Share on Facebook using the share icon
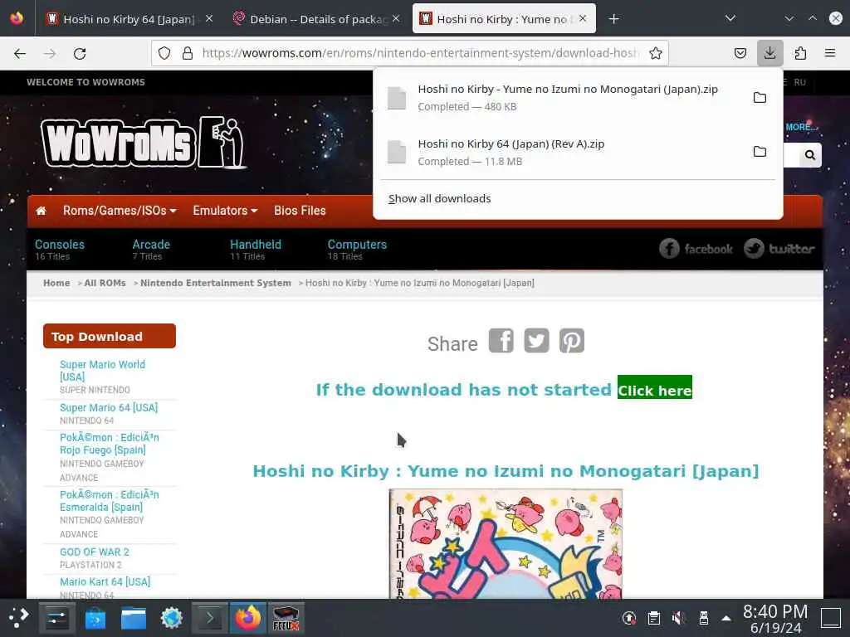850x637 pixels. [501, 341]
